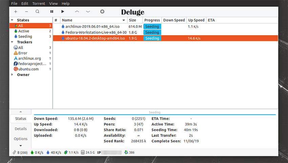Open the Edit menu

pos(25,3)
